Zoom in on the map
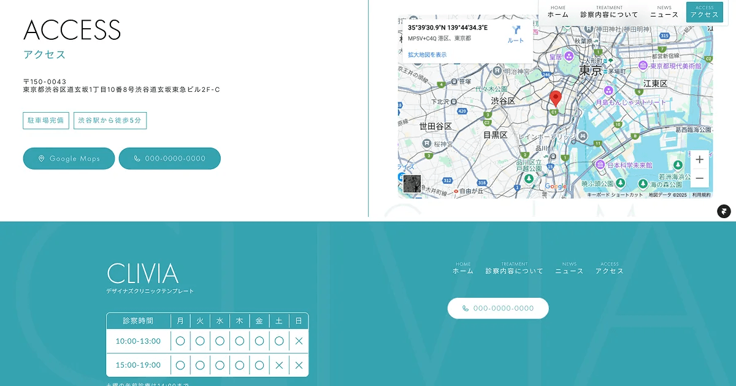Screen dimensions: 736x386 pyautogui.click(x=699, y=159)
